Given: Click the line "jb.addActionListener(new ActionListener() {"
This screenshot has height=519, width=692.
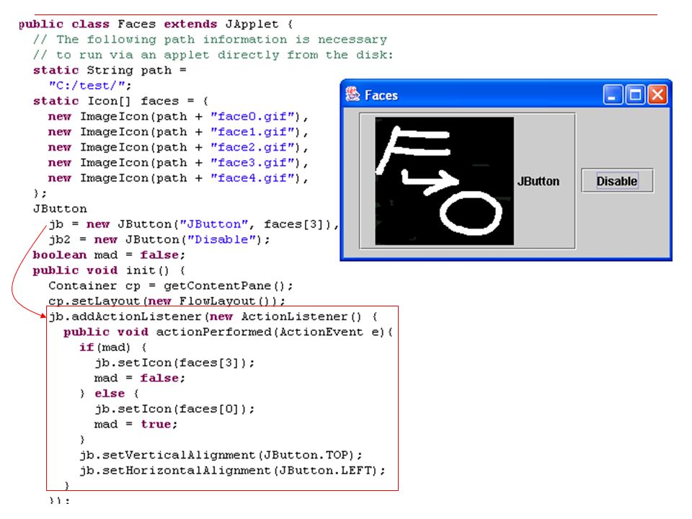Looking at the screenshot, I should click(x=213, y=316).
